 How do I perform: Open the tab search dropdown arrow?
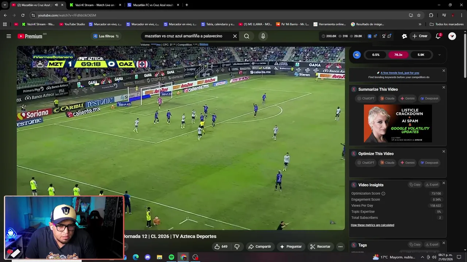(4, 5)
